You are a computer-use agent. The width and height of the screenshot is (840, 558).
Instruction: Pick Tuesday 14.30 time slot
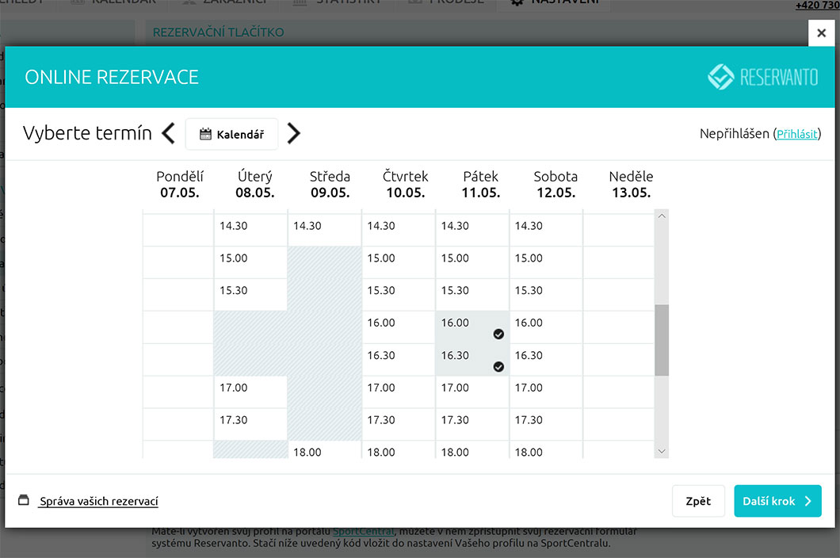point(250,229)
